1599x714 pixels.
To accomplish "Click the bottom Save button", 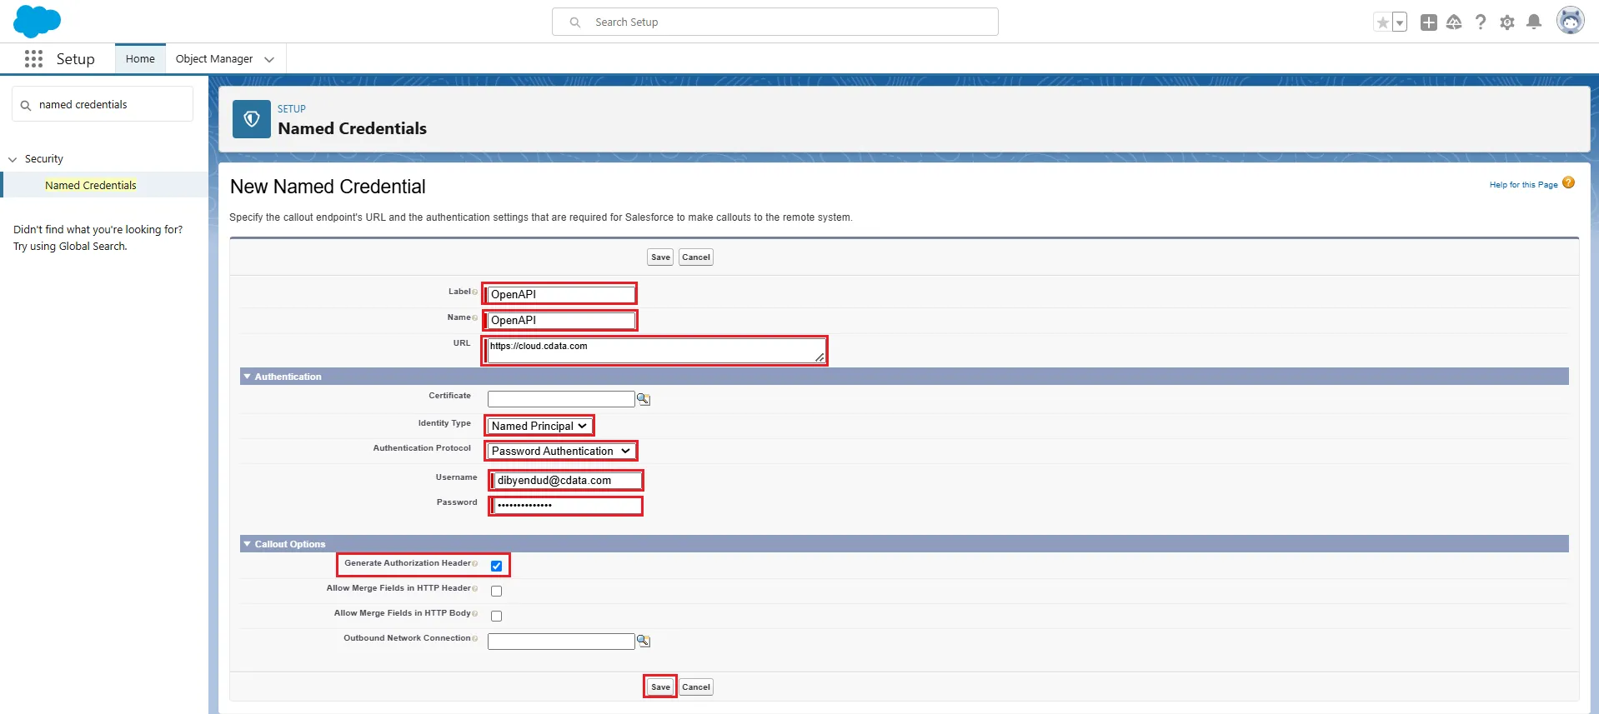I will pyautogui.click(x=660, y=687).
